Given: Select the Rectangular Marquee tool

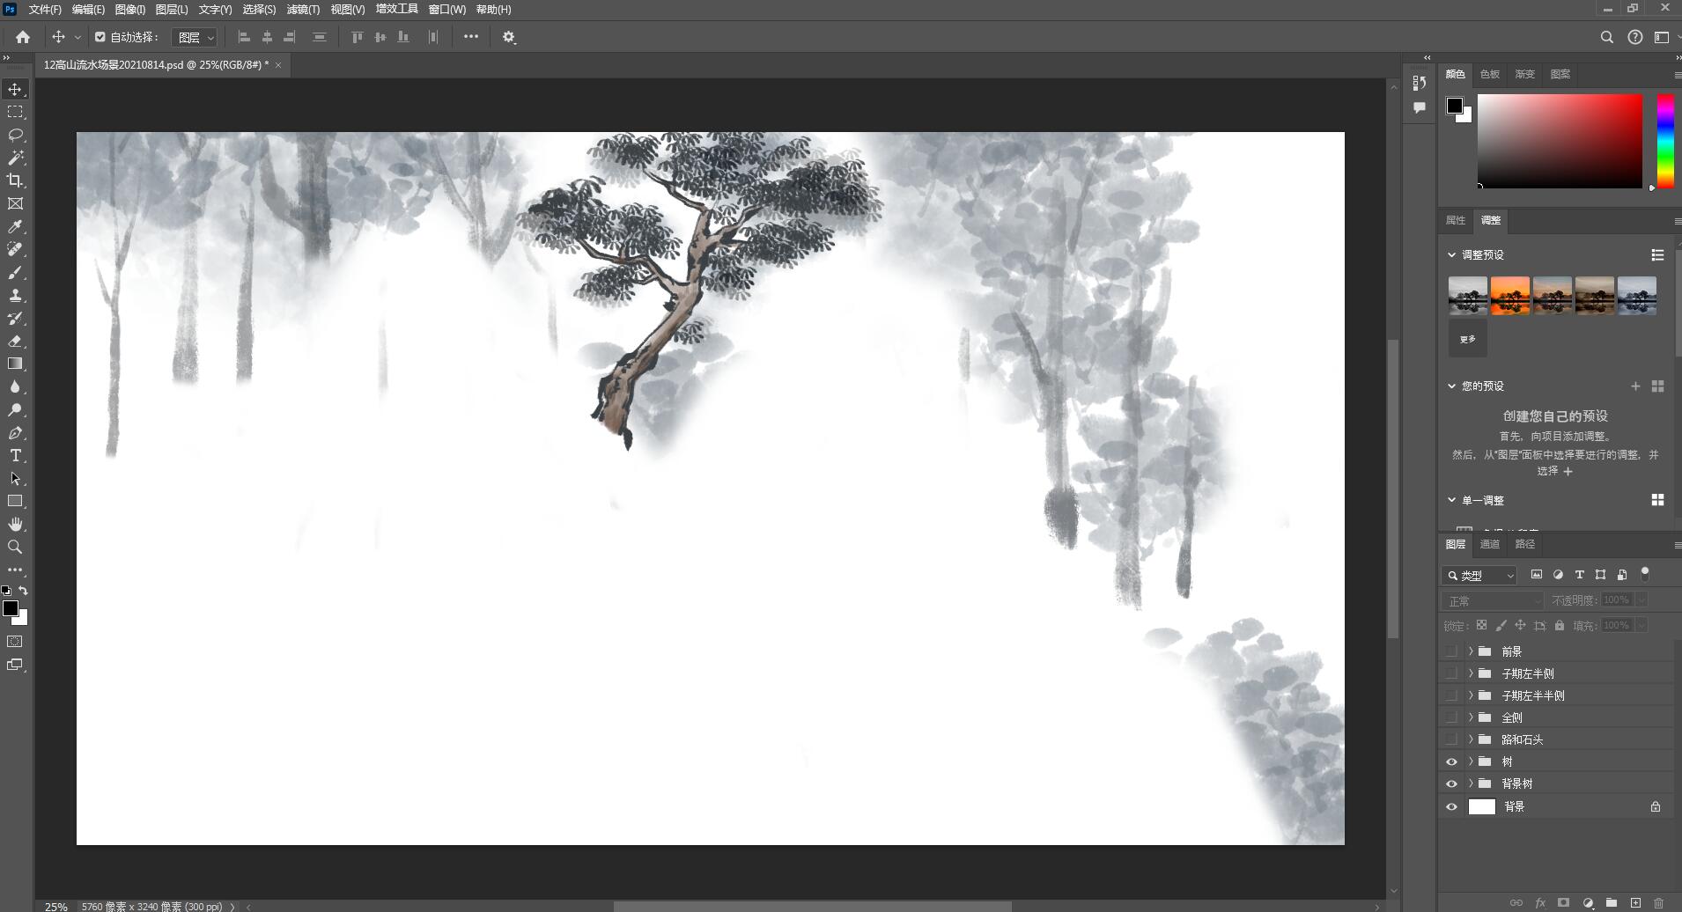Looking at the screenshot, I should [15, 112].
